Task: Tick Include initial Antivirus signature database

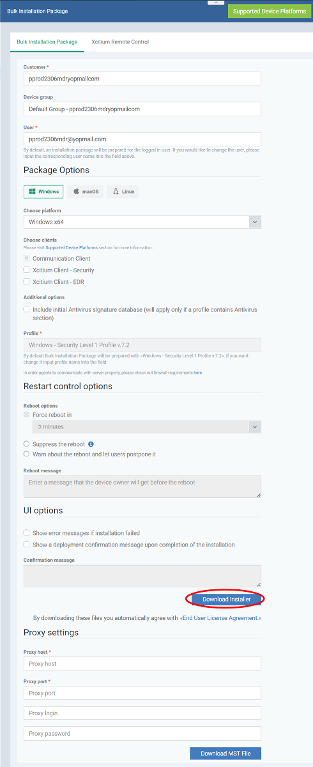Action: tap(26, 309)
